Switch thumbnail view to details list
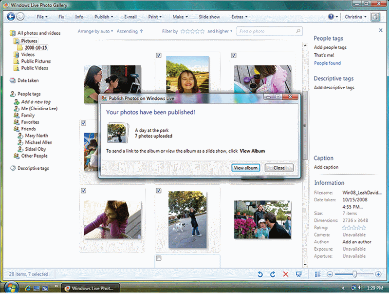This screenshot has width=389, height=294. [317, 274]
